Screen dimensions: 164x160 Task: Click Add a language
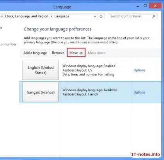(35, 53)
